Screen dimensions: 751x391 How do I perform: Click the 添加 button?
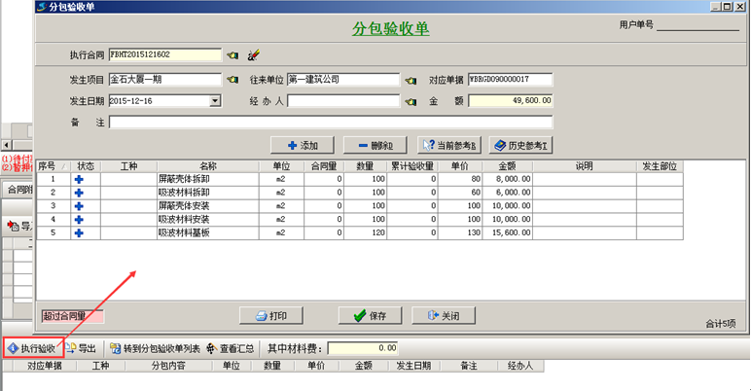pyautogui.click(x=303, y=145)
